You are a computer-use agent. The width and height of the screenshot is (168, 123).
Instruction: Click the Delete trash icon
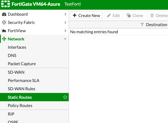click(x=152, y=15)
